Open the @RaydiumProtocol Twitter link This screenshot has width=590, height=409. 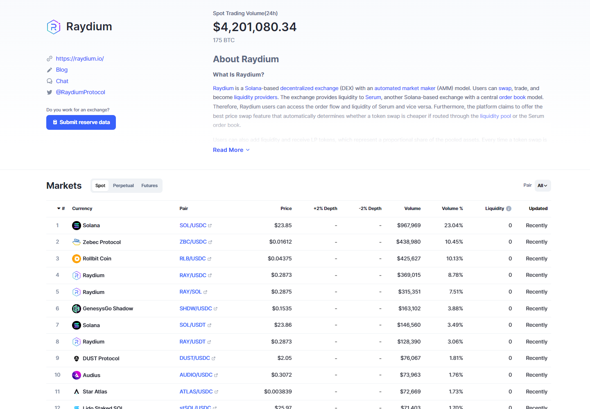pyautogui.click(x=81, y=93)
